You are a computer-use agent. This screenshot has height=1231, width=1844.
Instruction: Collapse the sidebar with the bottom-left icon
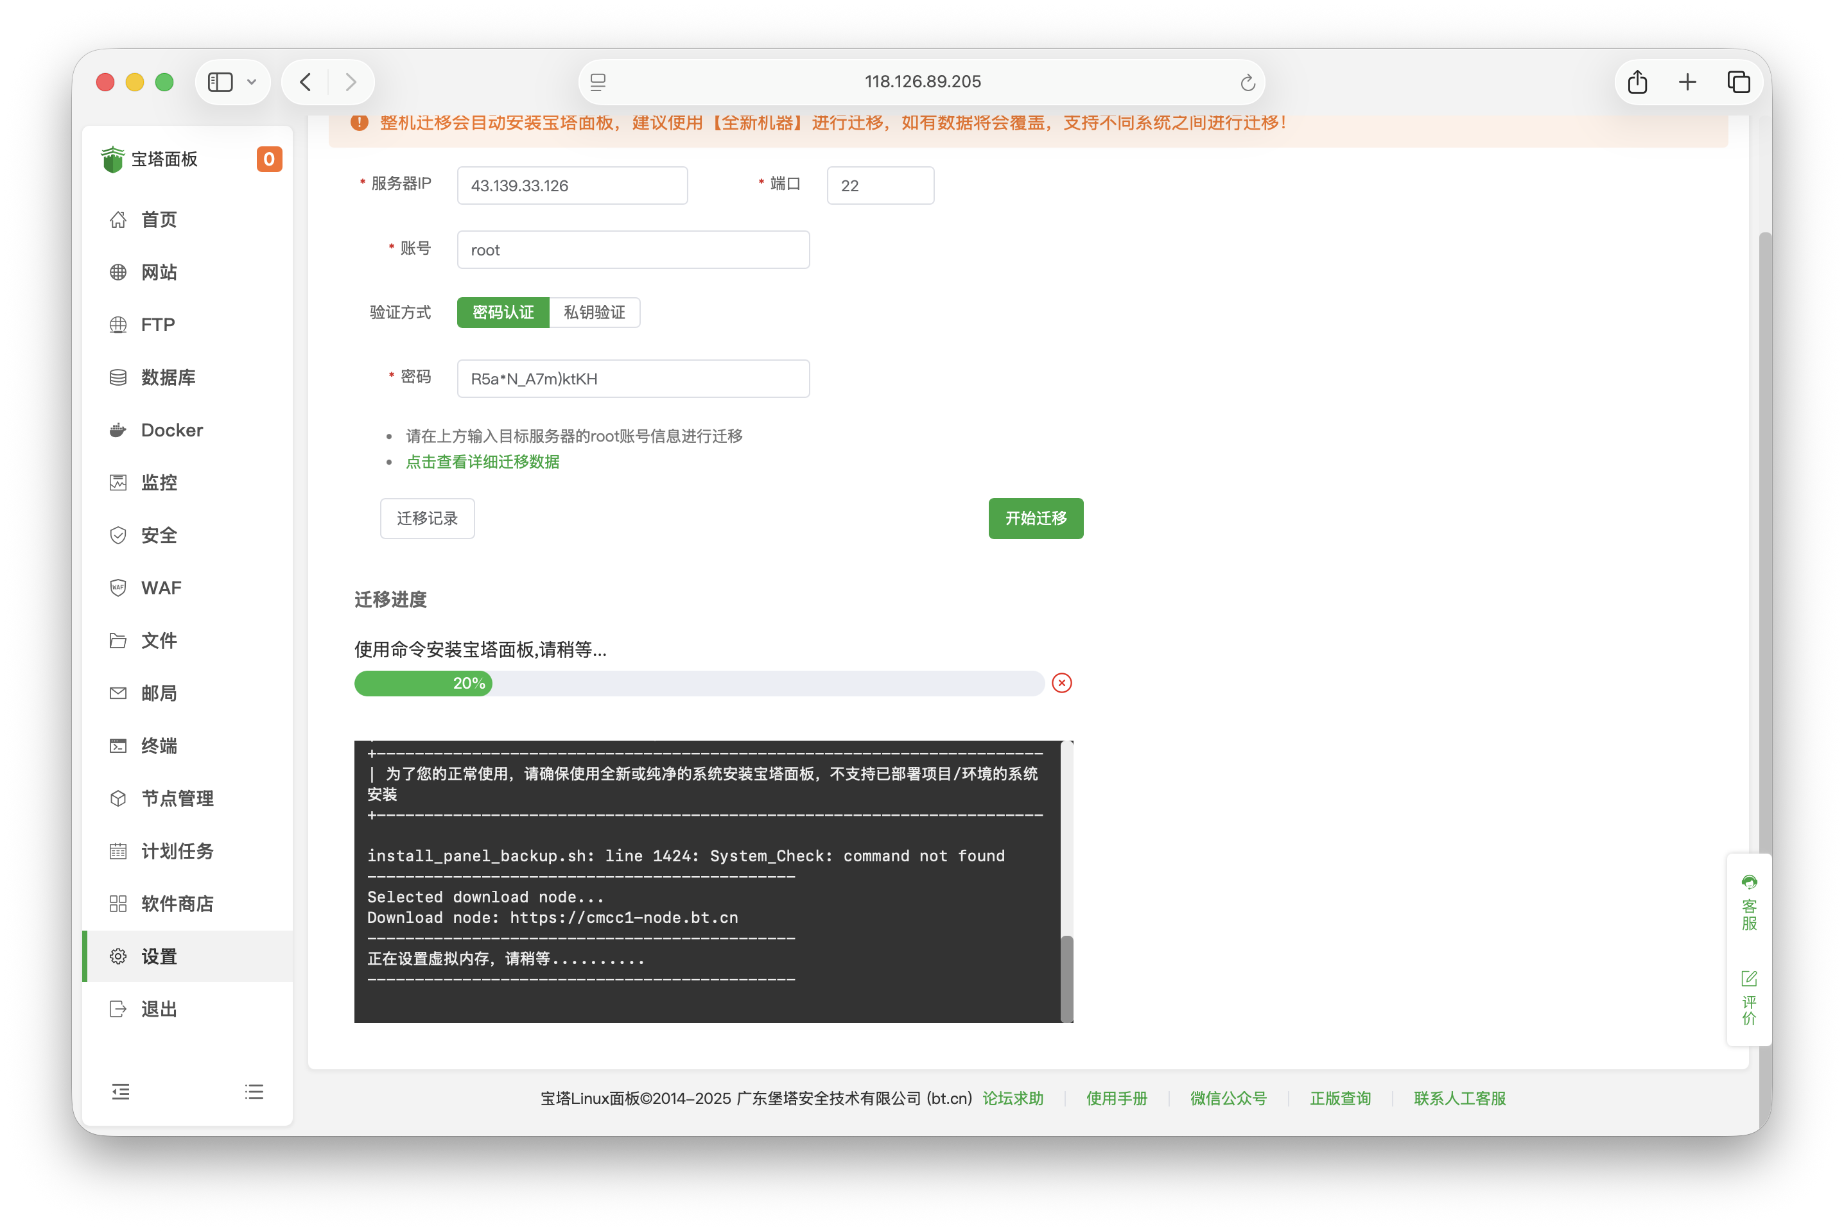click(121, 1091)
